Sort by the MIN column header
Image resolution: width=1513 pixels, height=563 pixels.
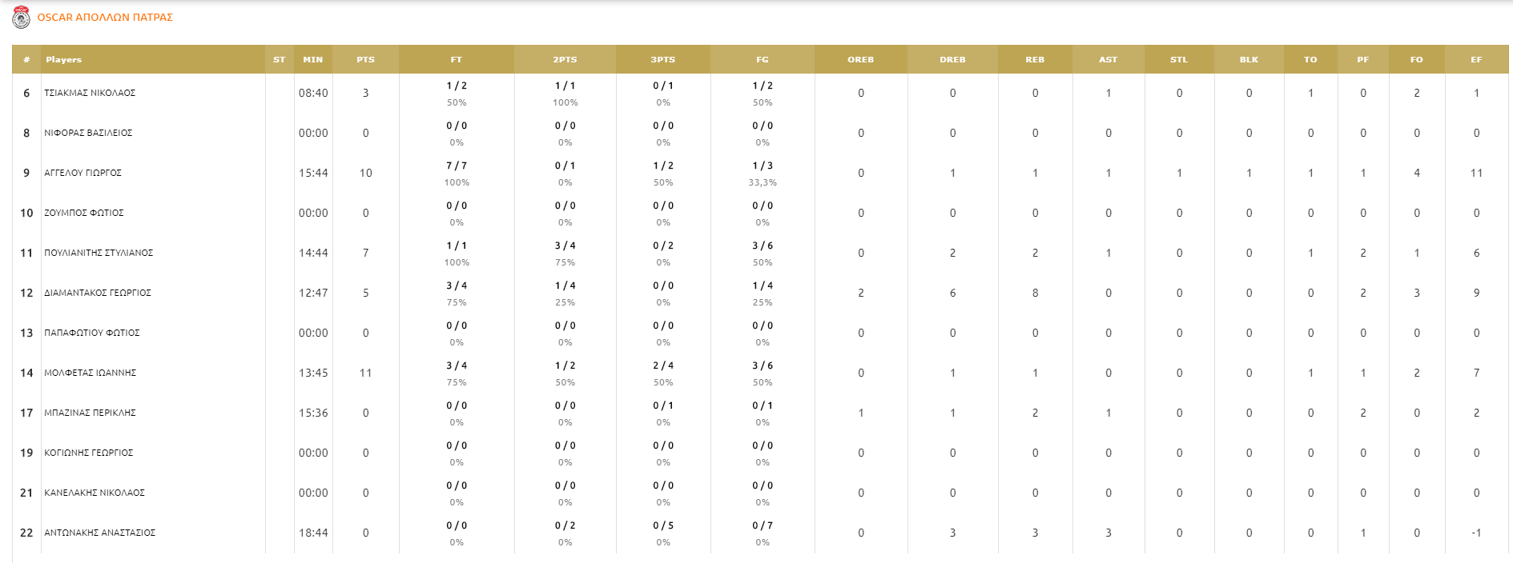click(312, 59)
